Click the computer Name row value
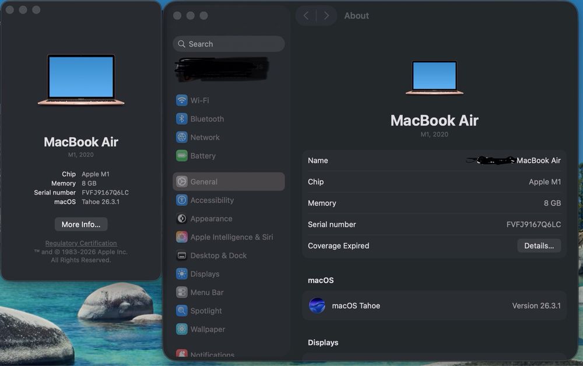Viewport: 583px width, 366px height. pos(513,161)
